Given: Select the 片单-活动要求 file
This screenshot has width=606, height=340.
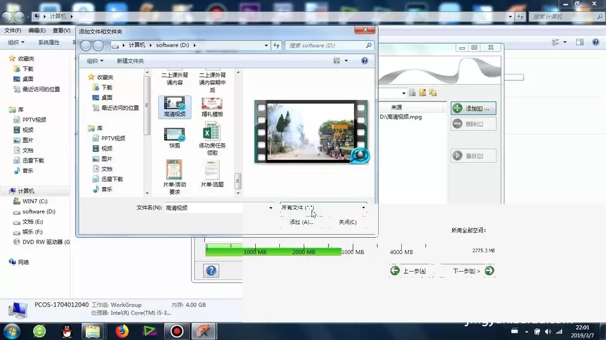Looking at the screenshot, I should tap(175, 177).
